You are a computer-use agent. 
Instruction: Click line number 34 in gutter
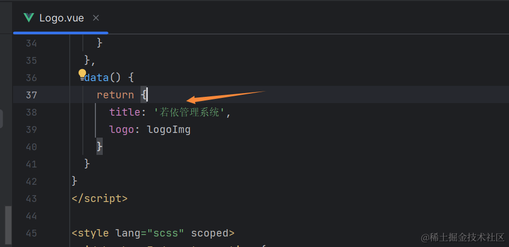(x=31, y=43)
